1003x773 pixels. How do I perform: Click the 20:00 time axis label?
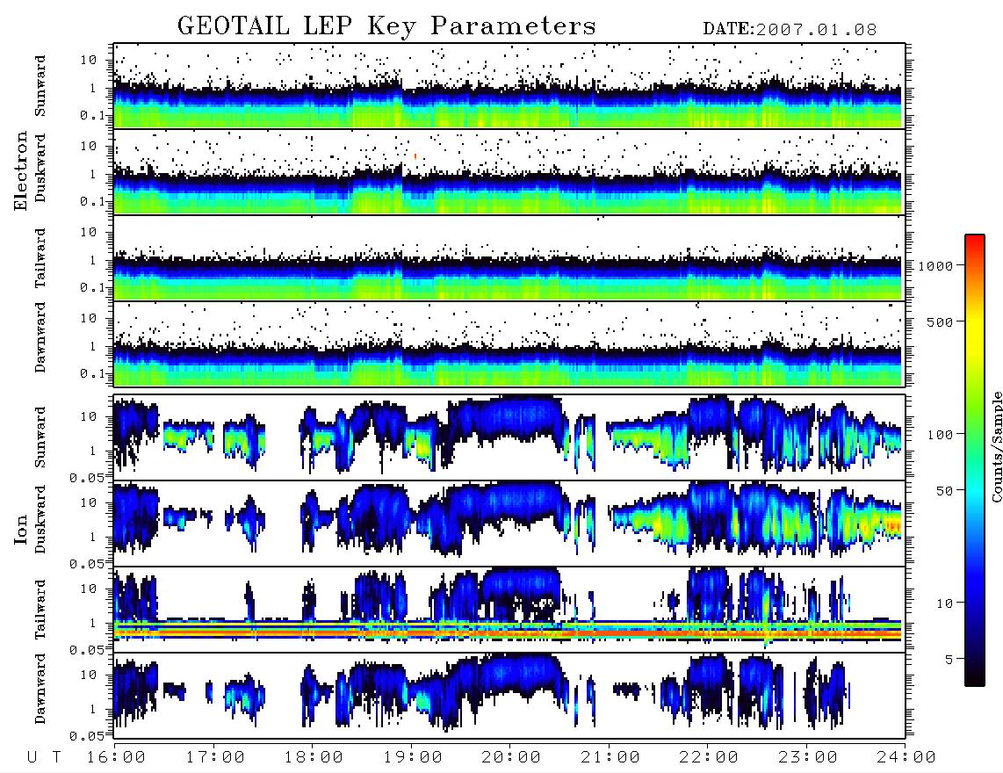(x=511, y=757)
